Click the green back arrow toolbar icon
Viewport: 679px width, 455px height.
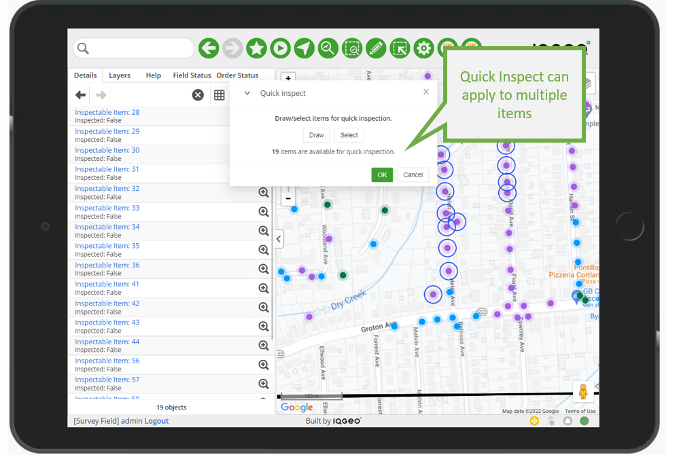click(x=209, y=48)
